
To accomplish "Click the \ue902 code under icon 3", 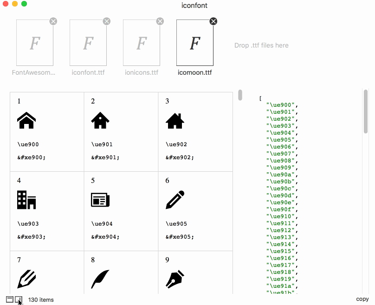I will pos(176,144).
